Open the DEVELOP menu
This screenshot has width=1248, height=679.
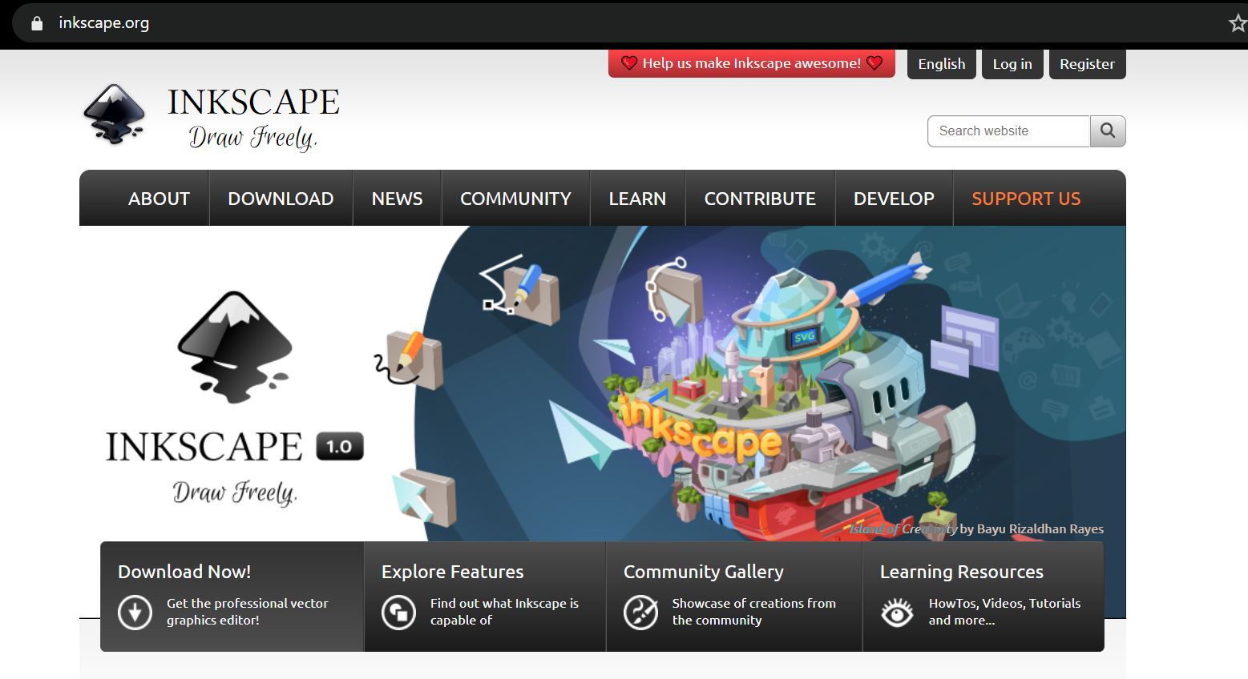(x=894, y=199)
